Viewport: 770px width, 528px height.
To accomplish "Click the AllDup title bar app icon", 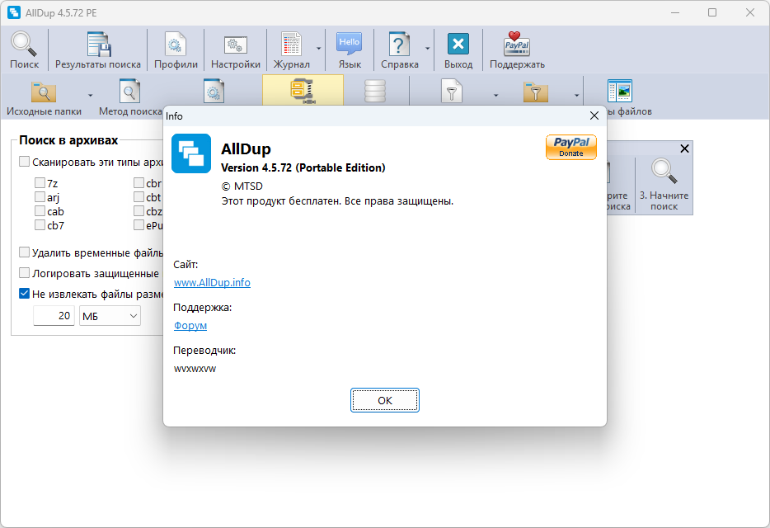I will point(14,12).
